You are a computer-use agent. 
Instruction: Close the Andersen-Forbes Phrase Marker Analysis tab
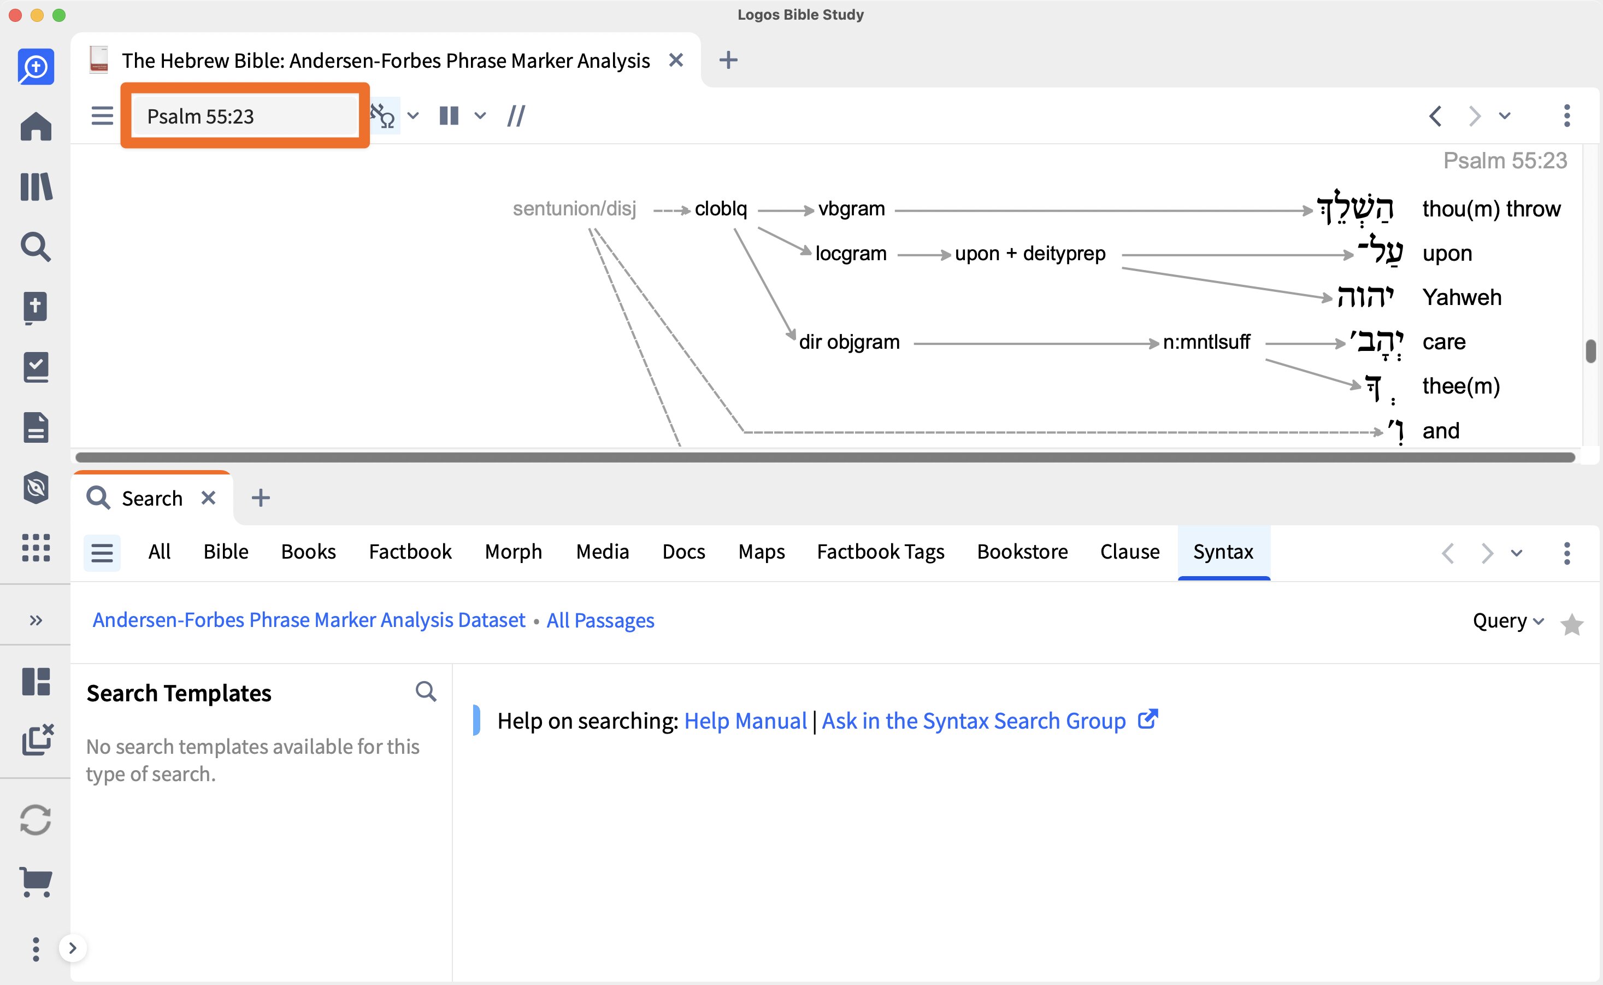676,60
